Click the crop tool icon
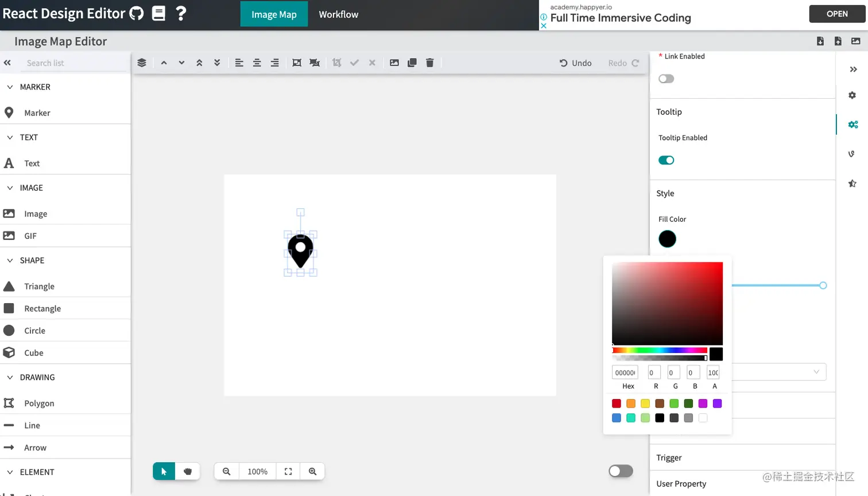Viewport: 868px width, 496px height. pyautogui.click(x=337, y=63)
